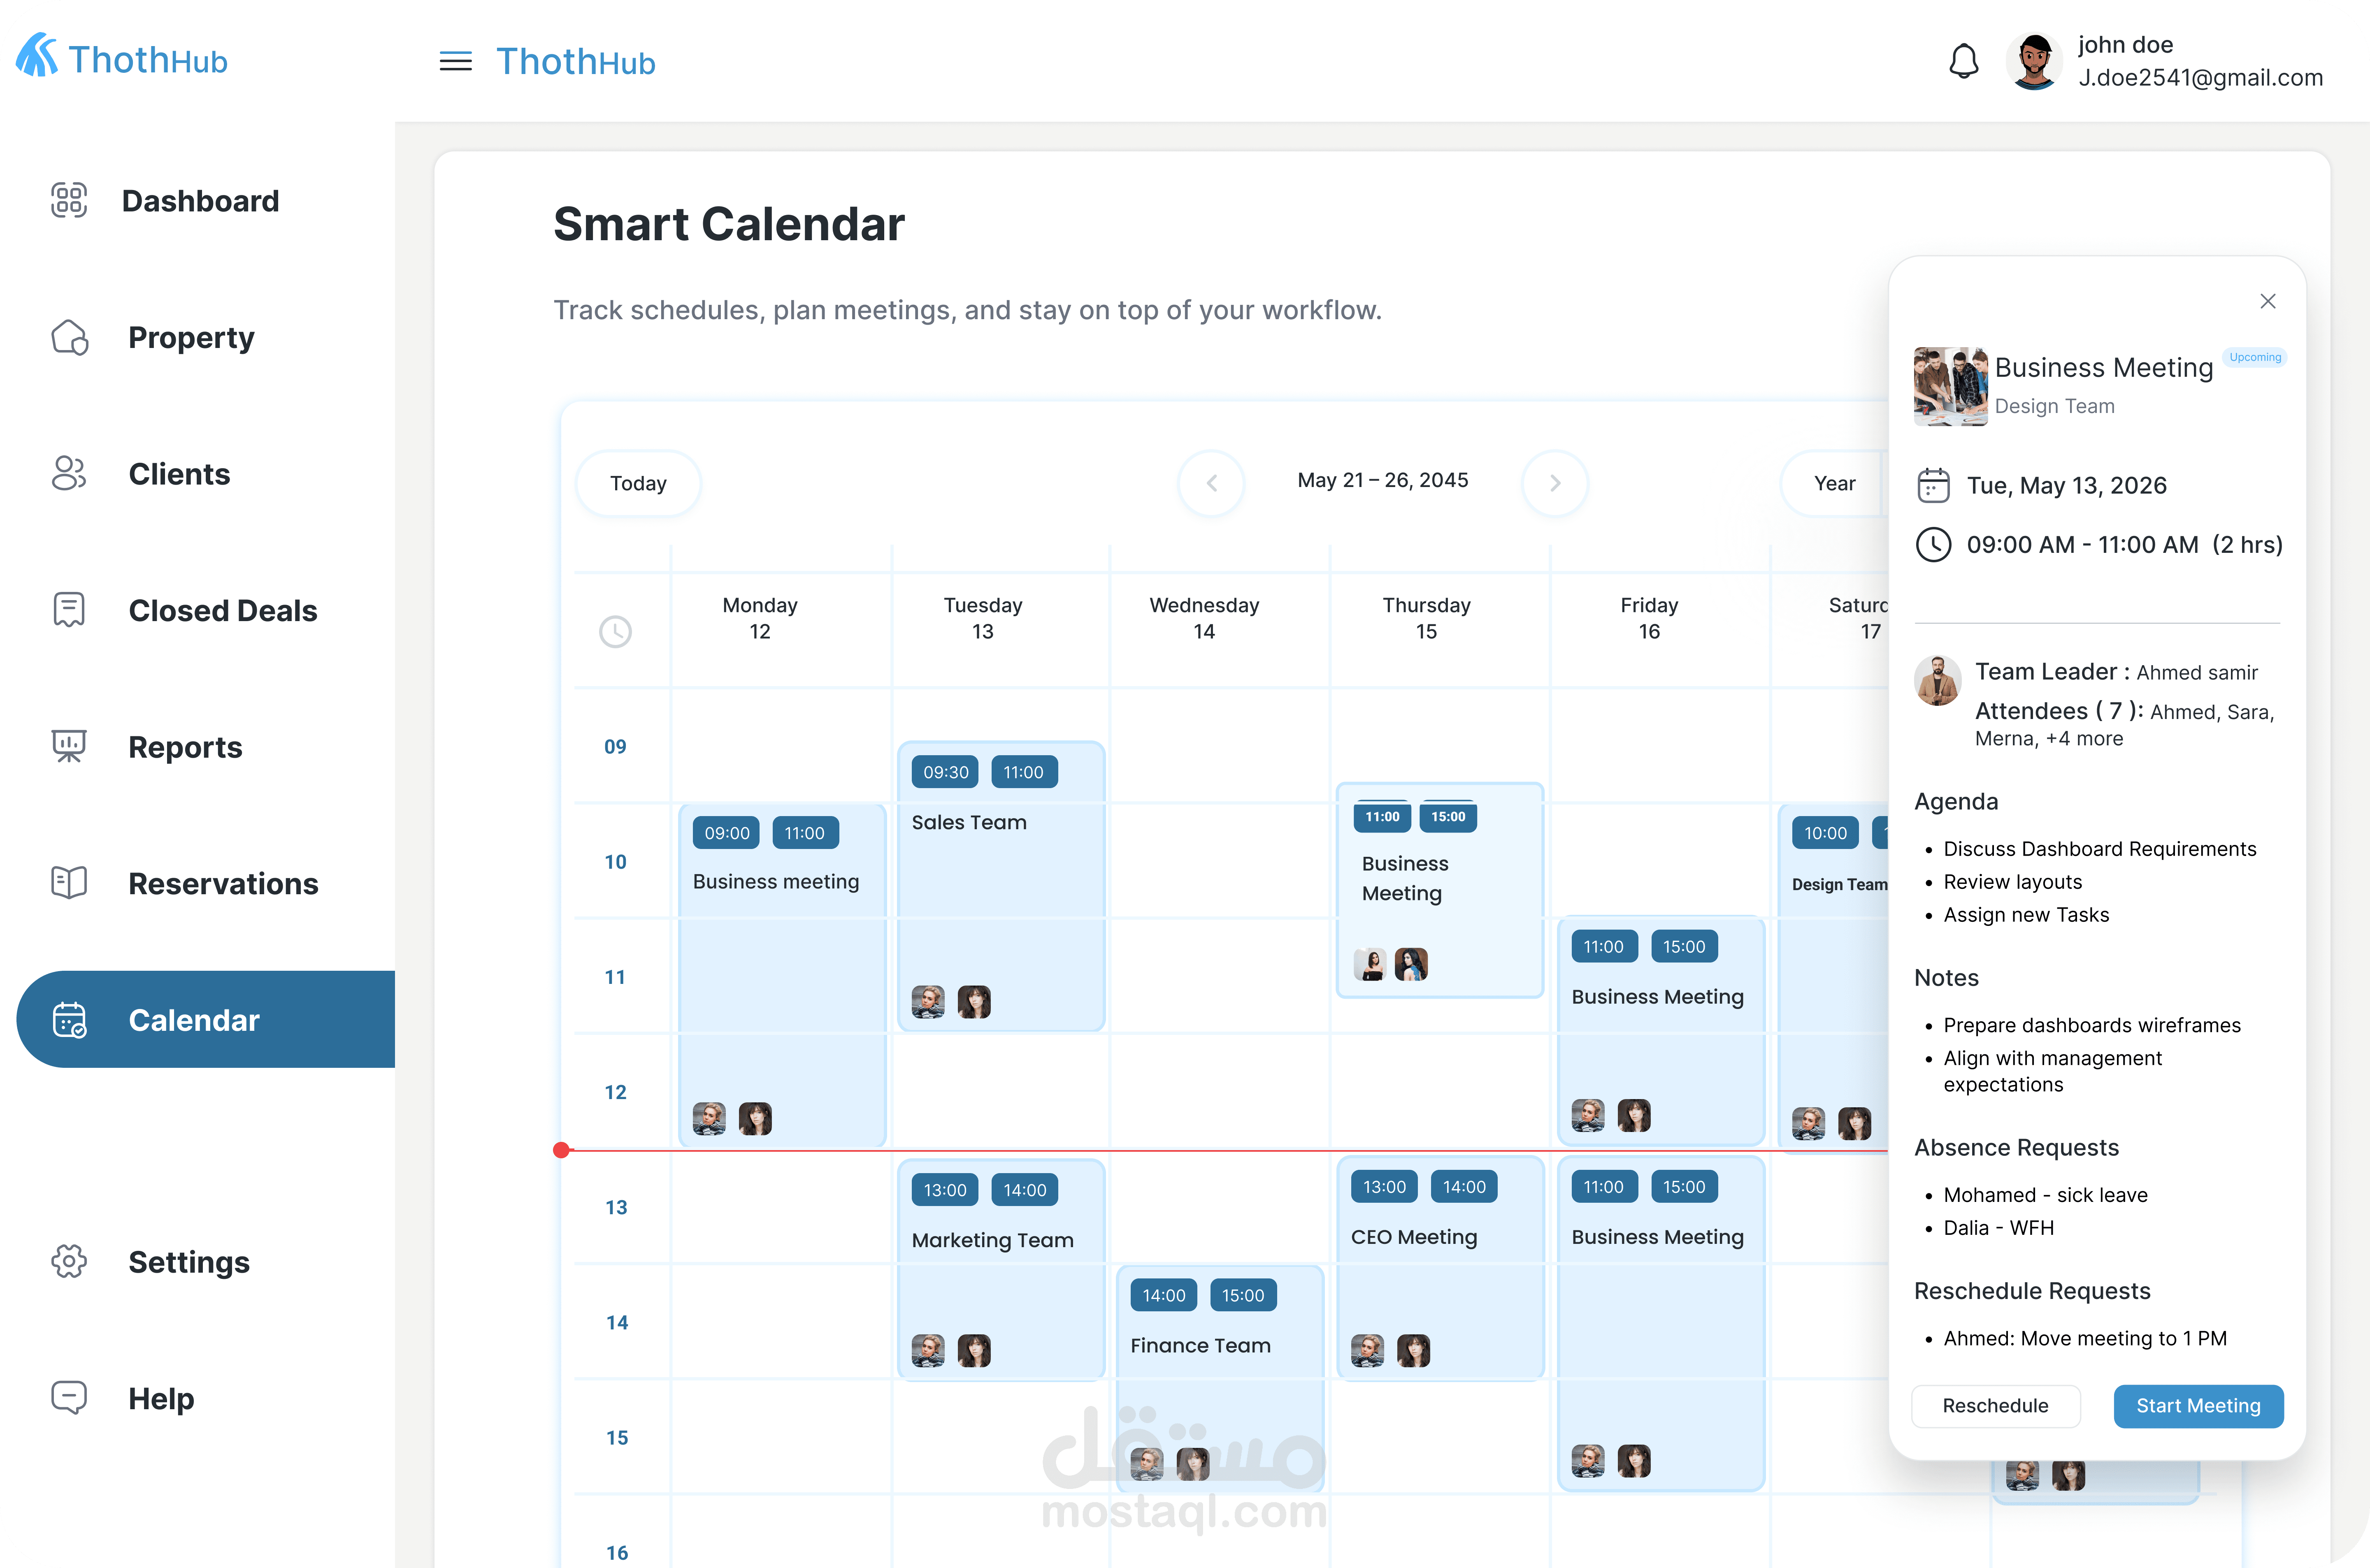The image size is (2370, 1568).
Task: Click the Reschedule button
Action: pos(1995,1406)
